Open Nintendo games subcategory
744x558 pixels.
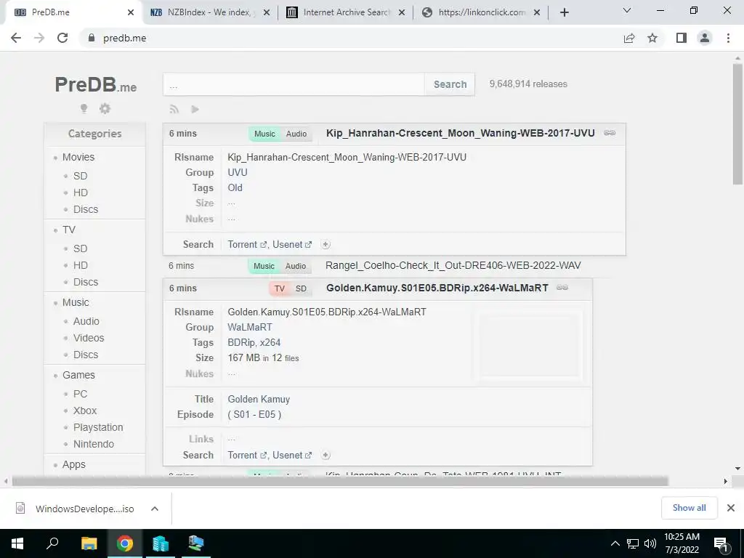[94, 444]
